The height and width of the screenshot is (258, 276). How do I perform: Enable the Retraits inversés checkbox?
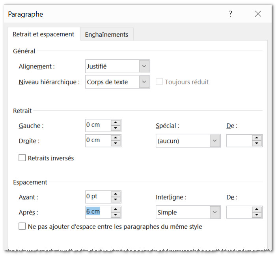(x=22, y=158)
